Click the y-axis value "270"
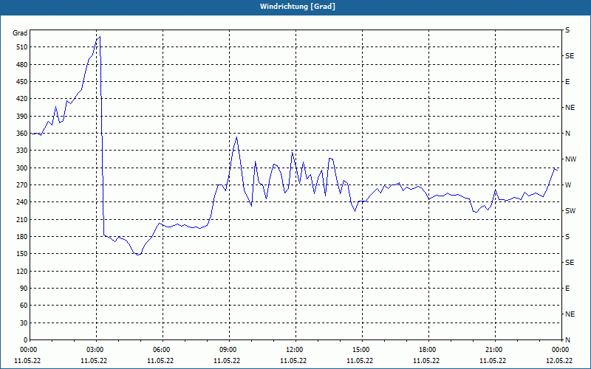Viewport: 591px width, 369px height. pos(22,185)
